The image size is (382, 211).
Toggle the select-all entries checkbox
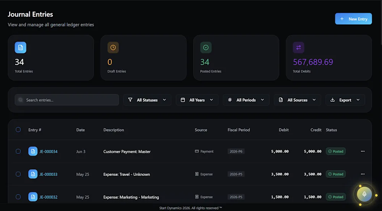(18, 130)
